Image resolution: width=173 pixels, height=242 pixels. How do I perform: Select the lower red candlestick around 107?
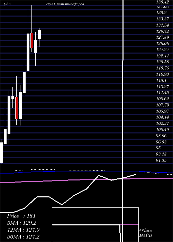tap(17, 108)
